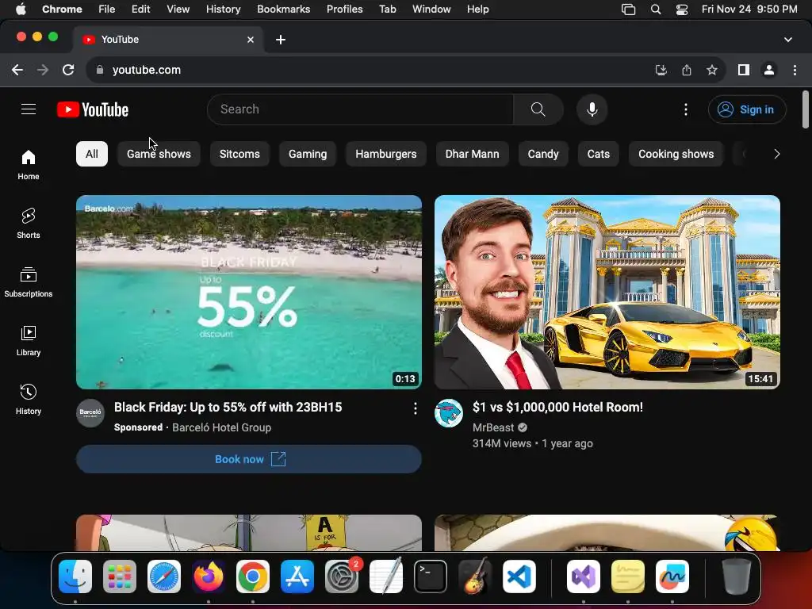Open Chrome three-dot menu
Viewport: 812px width, 609px height.
[795, 70]
